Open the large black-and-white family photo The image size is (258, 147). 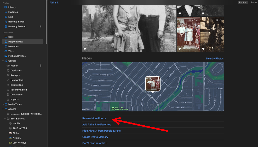coord(129,28)
